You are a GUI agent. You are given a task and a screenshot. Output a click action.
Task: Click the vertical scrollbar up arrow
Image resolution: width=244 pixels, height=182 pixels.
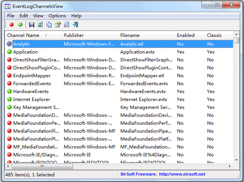[237, 34]
